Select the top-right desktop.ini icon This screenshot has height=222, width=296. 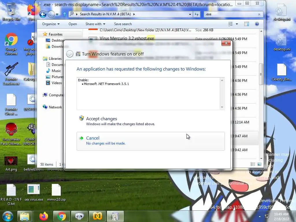(x=282, y=12)
